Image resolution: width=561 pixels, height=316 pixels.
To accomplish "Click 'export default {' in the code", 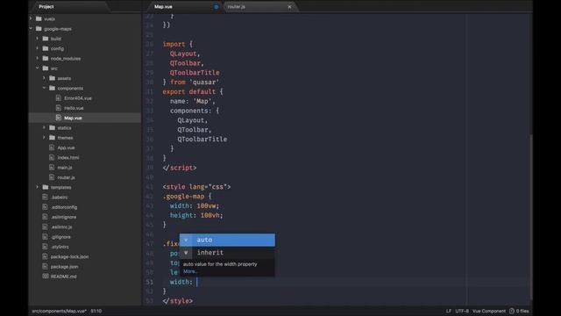I will pos(193,91).
